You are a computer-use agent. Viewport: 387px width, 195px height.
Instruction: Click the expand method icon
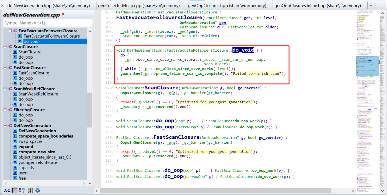pos(15,147)
